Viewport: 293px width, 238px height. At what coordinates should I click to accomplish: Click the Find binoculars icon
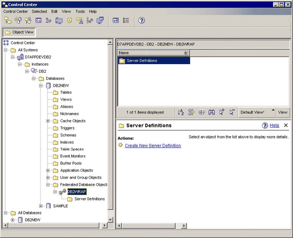212,112
